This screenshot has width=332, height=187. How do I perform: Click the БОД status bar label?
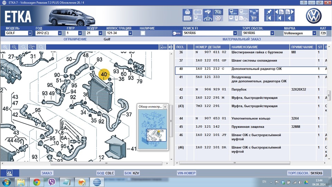pyautogui.click(x=101, y=173)
